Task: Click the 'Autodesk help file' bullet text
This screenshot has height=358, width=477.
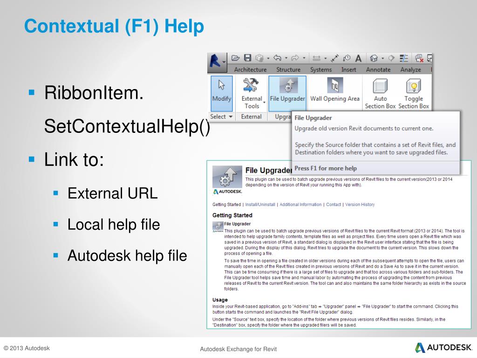Action: click(127, 256)
